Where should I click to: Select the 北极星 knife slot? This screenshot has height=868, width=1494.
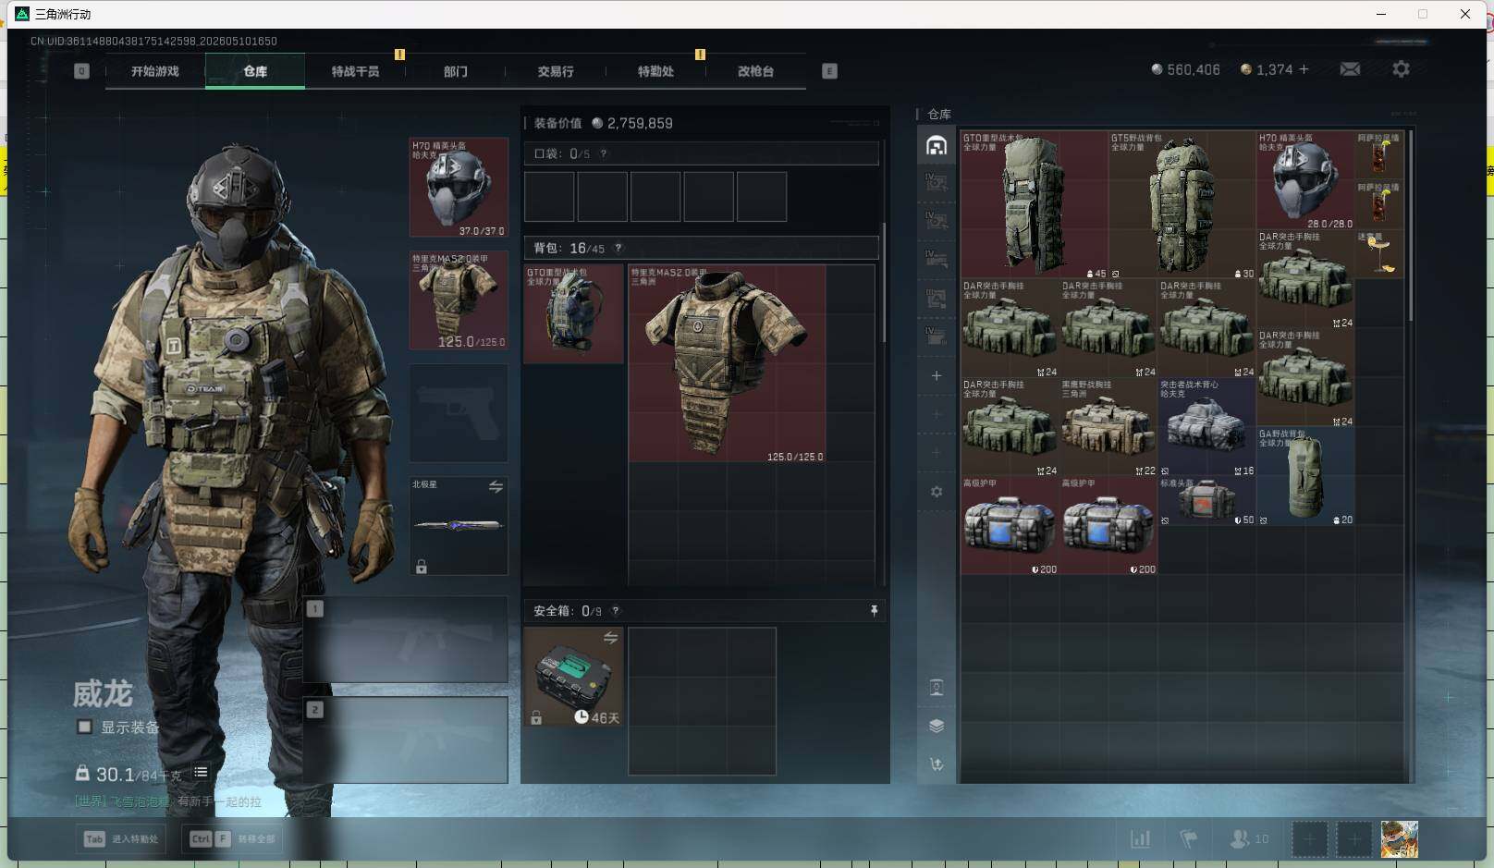pyautogui.click(x=459, y=526)
